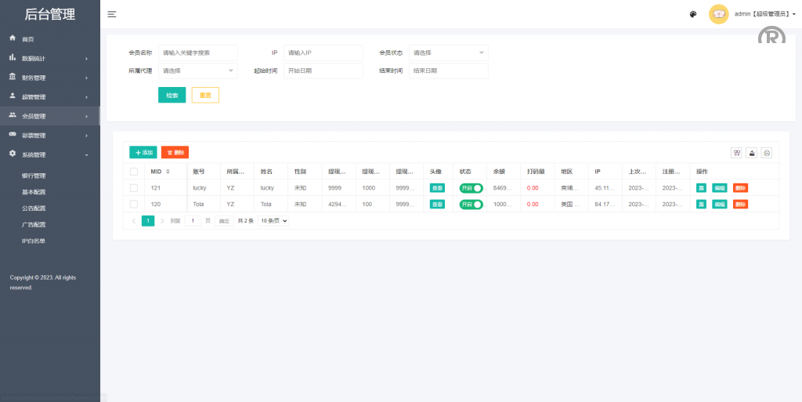Viewport: 802px width, 402px height.
Task: Open the 所属代理 dropdown
Action: 197,71
